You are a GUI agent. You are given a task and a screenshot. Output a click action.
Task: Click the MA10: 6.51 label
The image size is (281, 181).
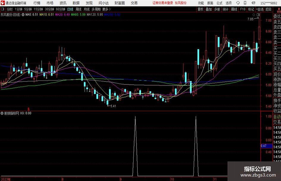(x=47, y=15)
